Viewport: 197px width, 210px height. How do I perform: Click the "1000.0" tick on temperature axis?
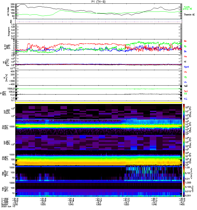(x=11, y=88)
